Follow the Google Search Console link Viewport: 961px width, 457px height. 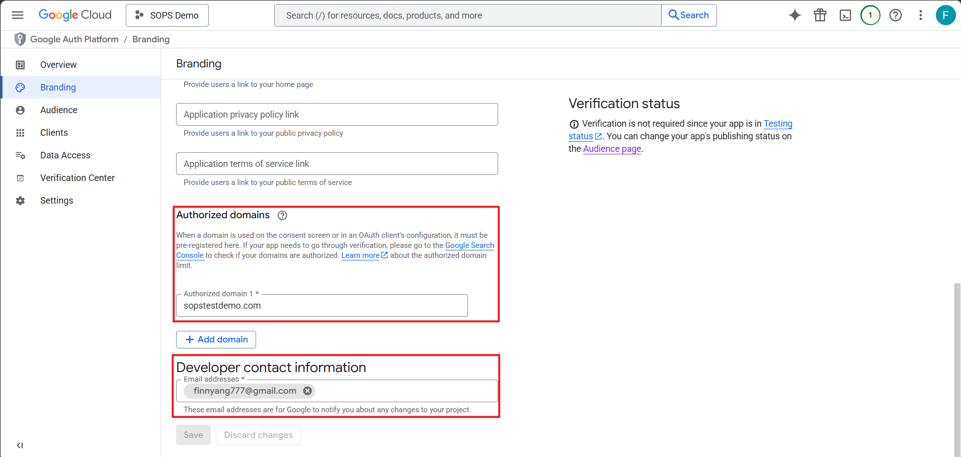(x=469, y=245)
